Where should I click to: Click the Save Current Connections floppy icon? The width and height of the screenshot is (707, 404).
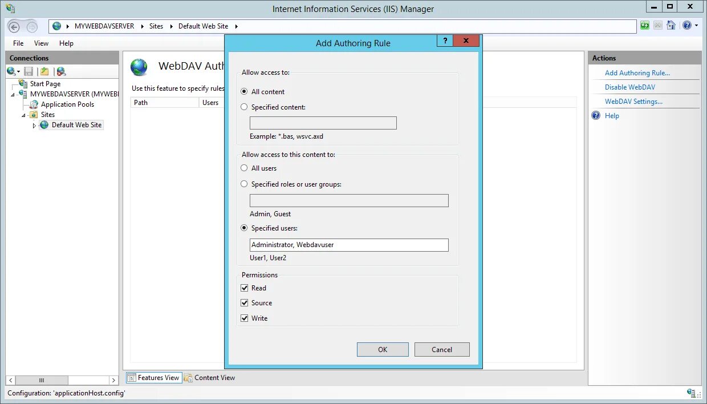point(29,71)
